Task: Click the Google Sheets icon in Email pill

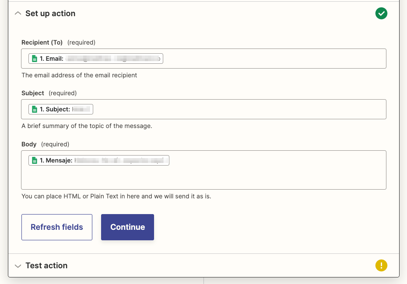Action: (35, 59)
